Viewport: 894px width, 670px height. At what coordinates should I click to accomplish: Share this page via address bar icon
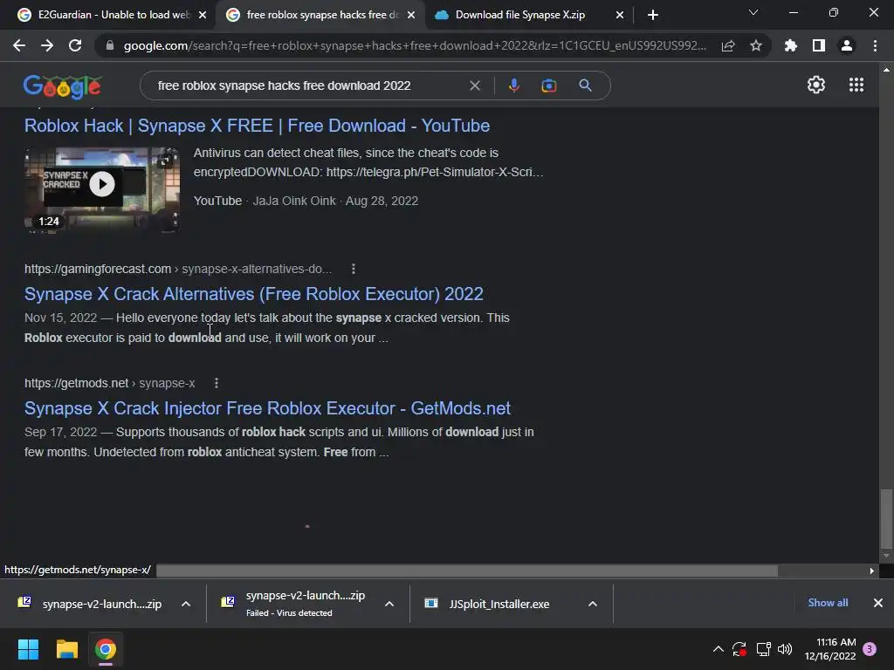(x=728, y=45)
